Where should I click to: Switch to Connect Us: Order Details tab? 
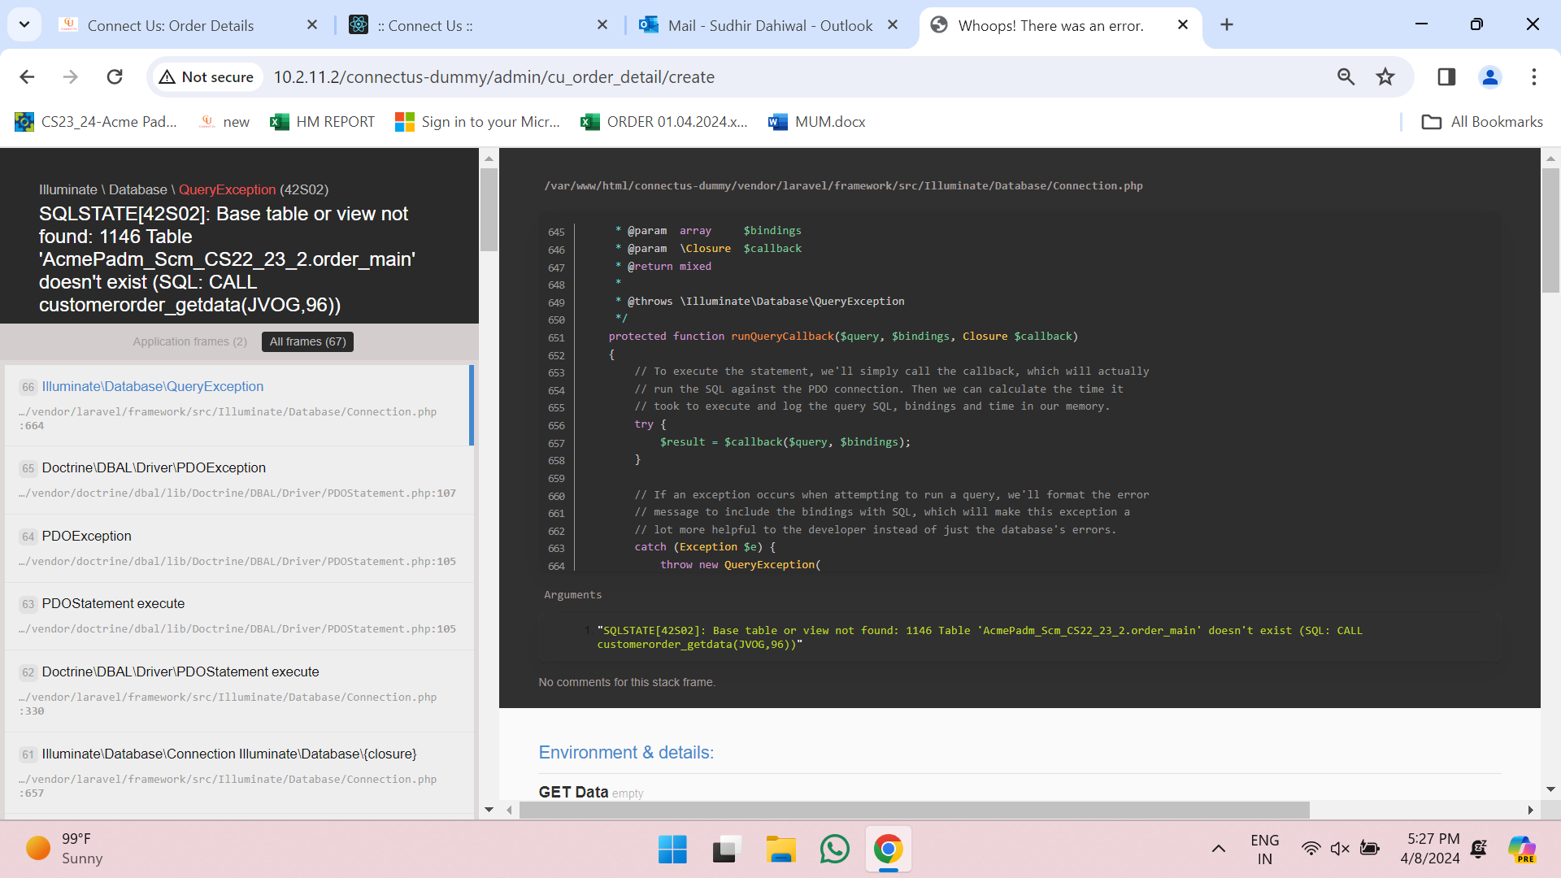point(171,25)
